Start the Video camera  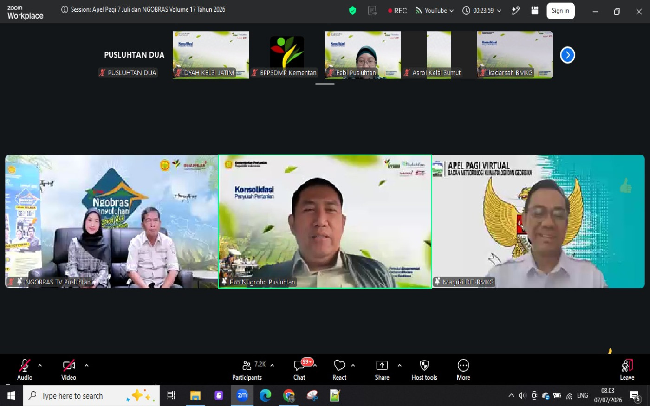tap(69, 370)
